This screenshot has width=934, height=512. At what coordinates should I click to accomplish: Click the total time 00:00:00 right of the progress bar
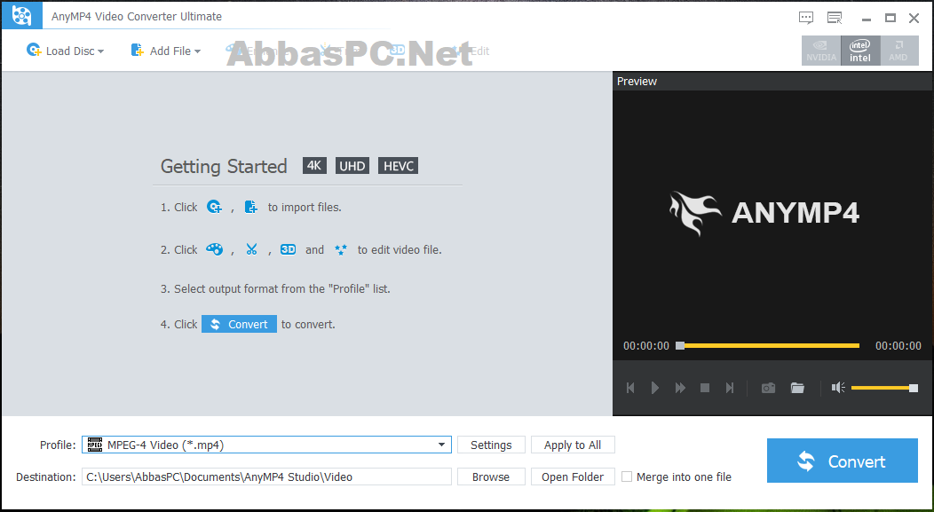tap(898, 346)
